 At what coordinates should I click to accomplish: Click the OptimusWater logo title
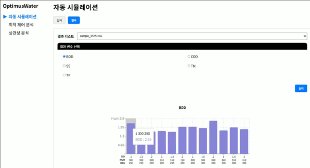21,6
